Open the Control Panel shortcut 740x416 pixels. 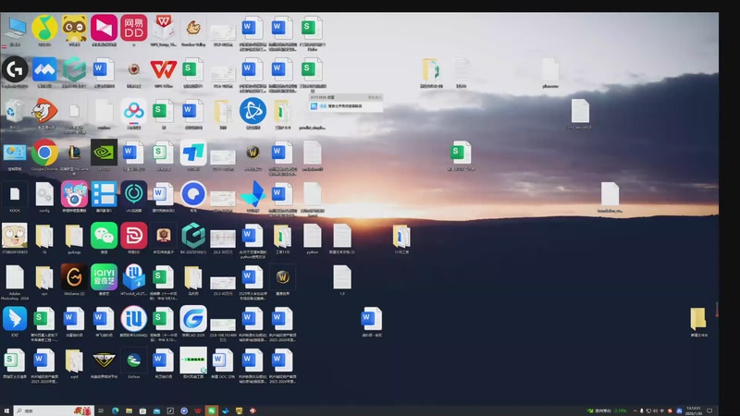coord(15,154)
